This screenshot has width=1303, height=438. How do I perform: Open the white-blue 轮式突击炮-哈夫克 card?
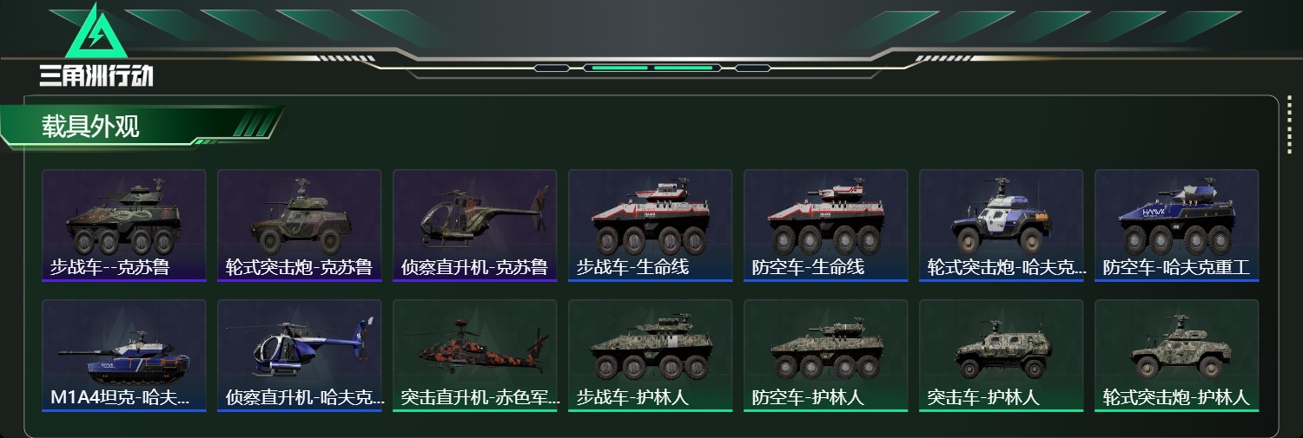coord(1002,226)
